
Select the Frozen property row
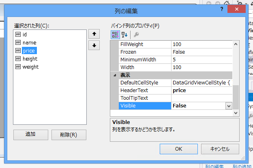[x=145, y=52]
